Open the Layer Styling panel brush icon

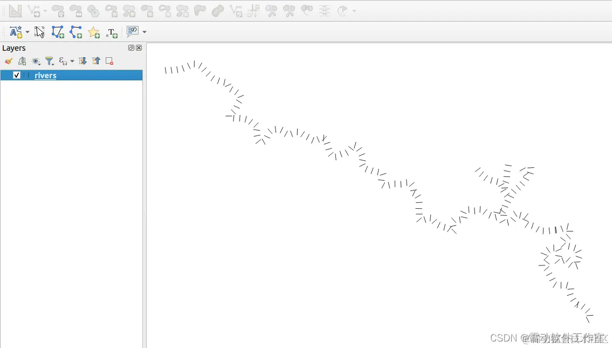coord(9,61)
